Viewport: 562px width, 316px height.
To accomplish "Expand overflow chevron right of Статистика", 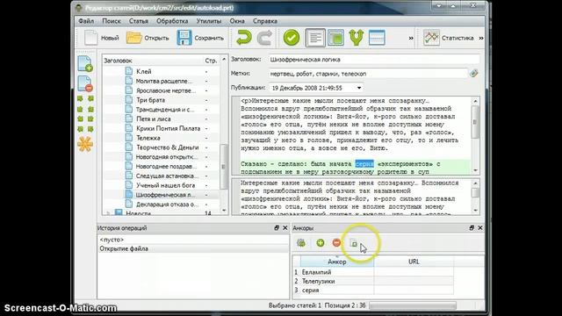I will point(481,38).
